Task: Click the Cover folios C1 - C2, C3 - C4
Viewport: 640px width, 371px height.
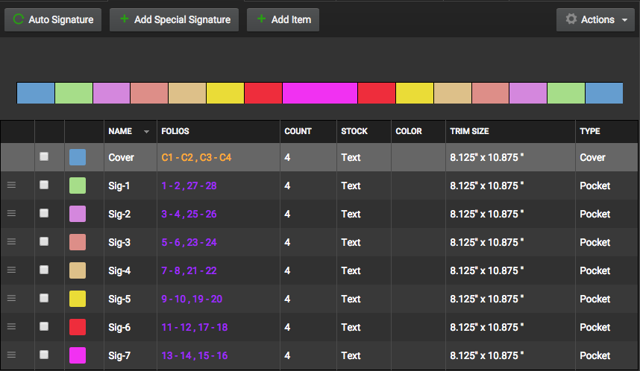Action: coord(196,157)
